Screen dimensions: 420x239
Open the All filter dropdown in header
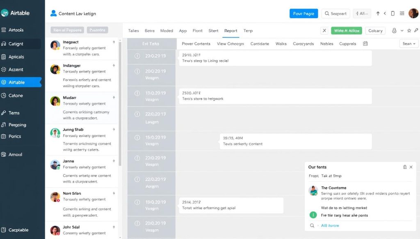coord(362,13)
